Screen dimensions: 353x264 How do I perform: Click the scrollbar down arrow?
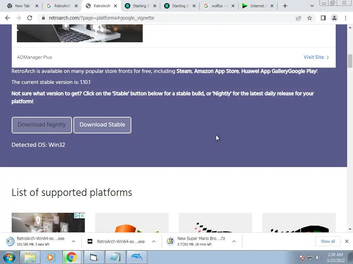click(350, 229)
